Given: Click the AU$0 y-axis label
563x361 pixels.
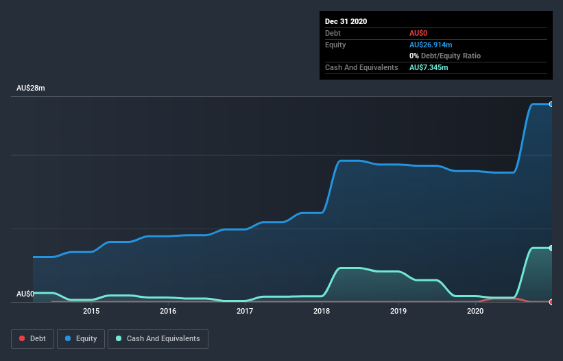Looking at the screenshot, I should [25, 294].
